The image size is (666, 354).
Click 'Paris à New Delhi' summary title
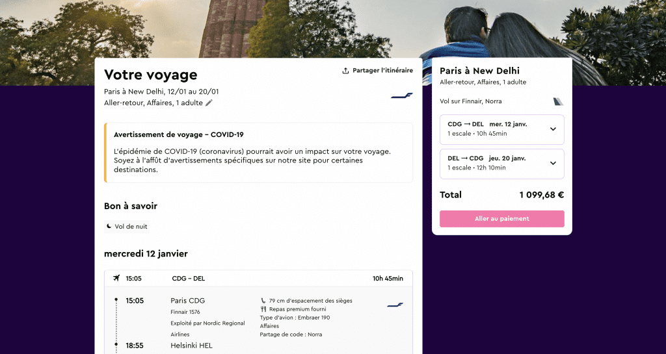pyautogui.click(x=479, y=71)
